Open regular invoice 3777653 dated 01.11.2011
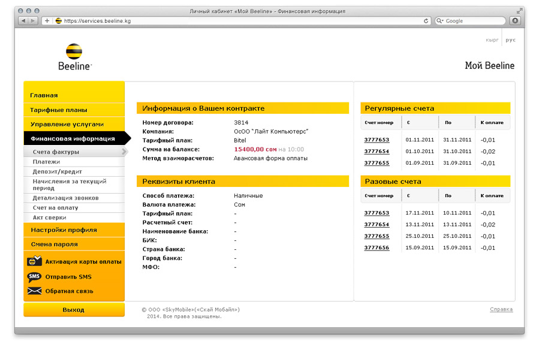This screenshot has height=344, width=536. click(377, 140)
